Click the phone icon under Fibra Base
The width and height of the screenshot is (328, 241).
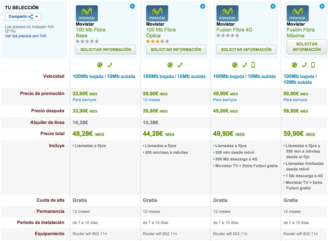(x=110, y=65)
